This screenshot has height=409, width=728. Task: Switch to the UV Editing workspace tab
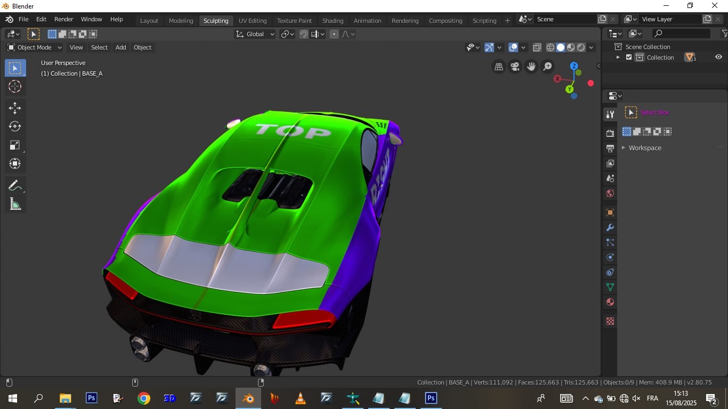(x=253, y=21)
